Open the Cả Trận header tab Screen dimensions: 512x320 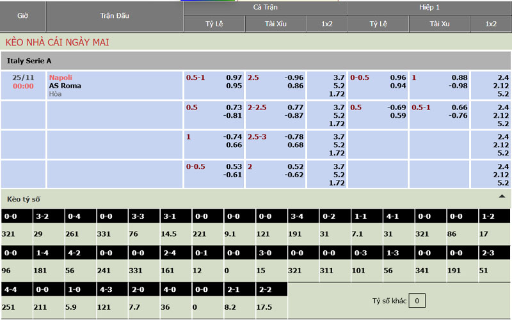coord(265,7)
